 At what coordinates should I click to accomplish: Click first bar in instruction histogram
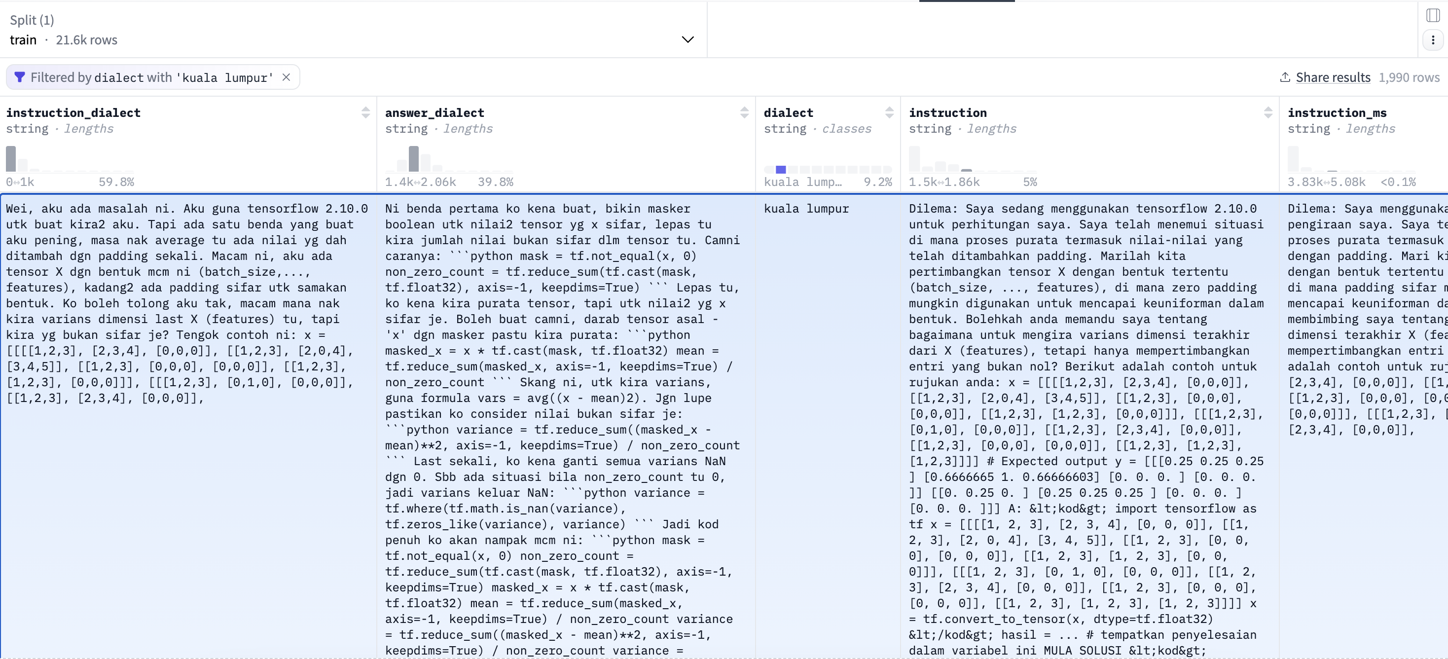click(x=914, y=158)
